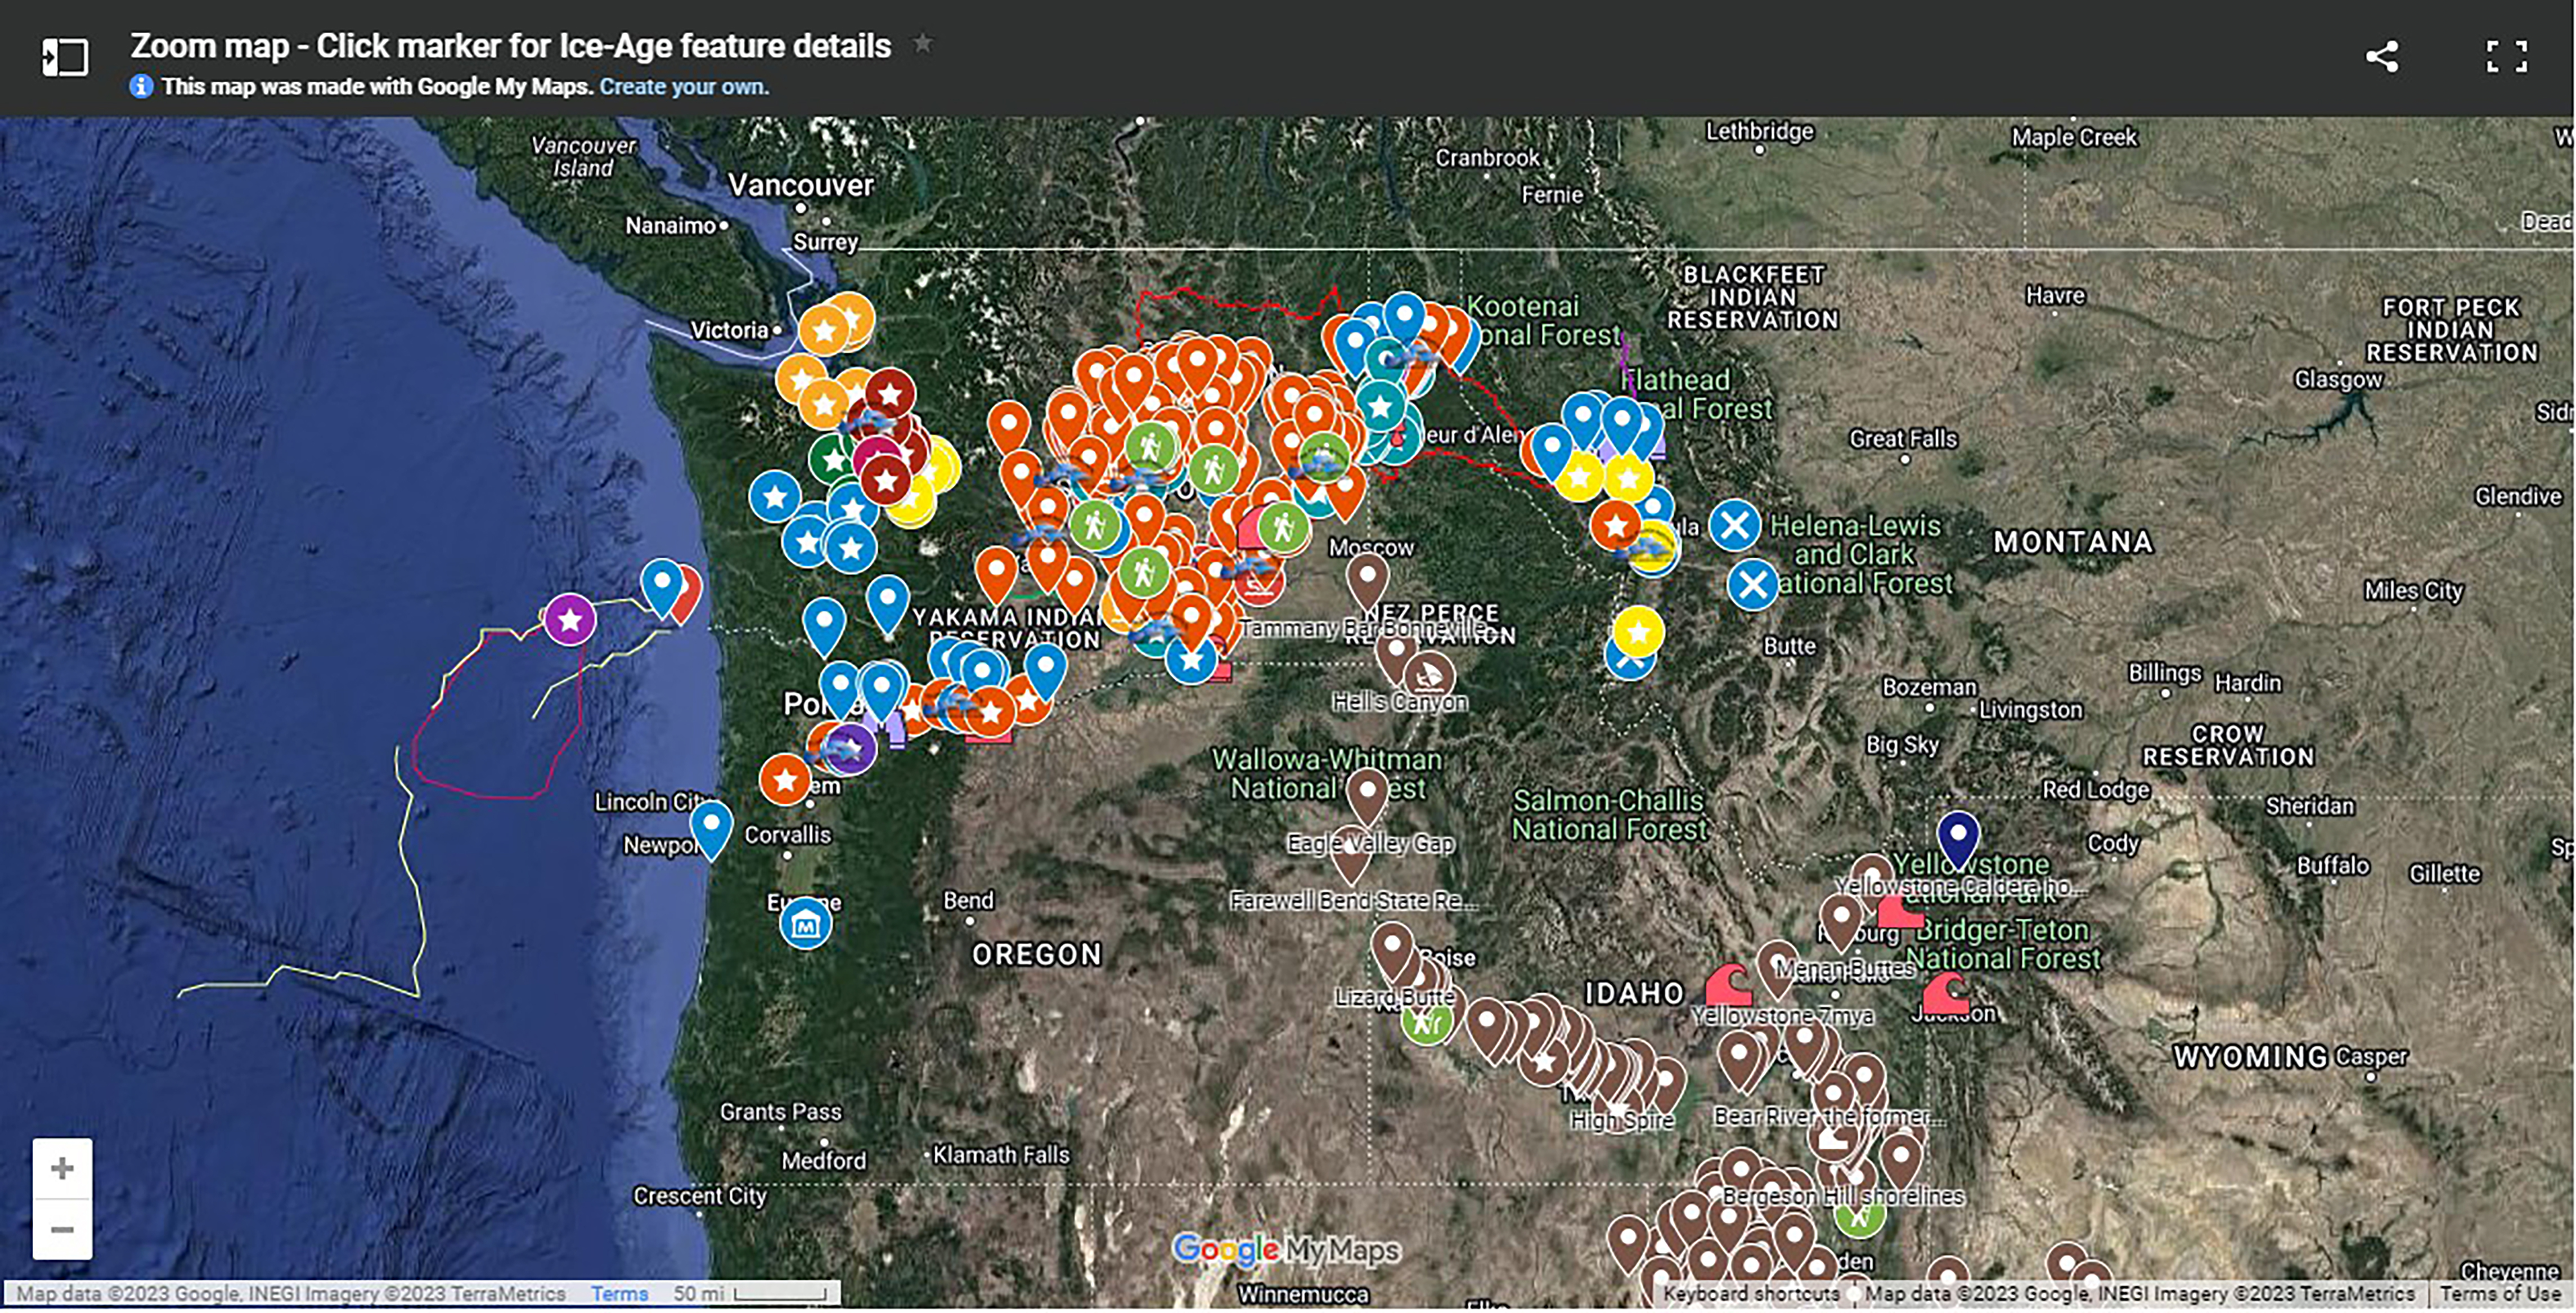Click the share map icon
This screenshot has width=2576, height=1313.
point(2381,56)
